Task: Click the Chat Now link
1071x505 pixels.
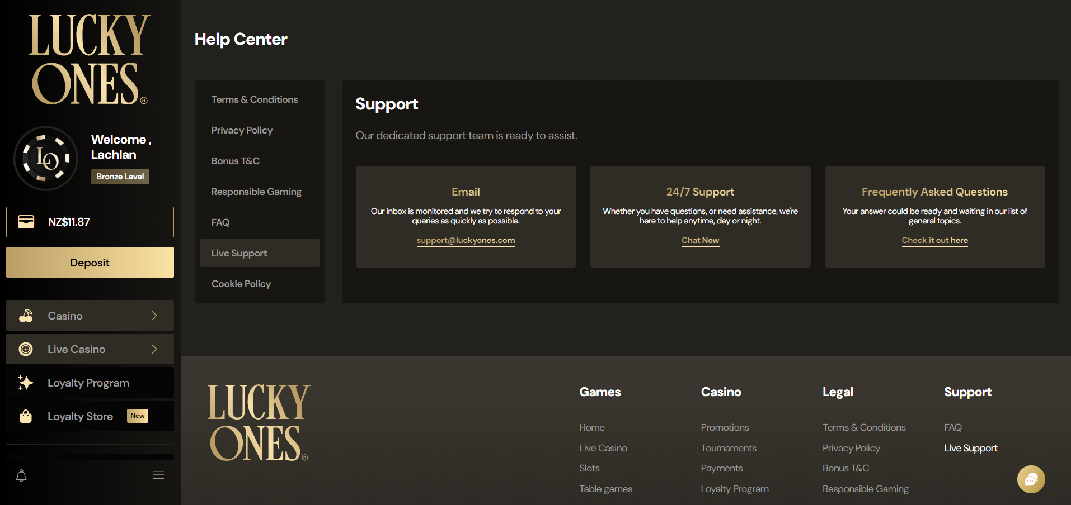Action: pos(700,240)
